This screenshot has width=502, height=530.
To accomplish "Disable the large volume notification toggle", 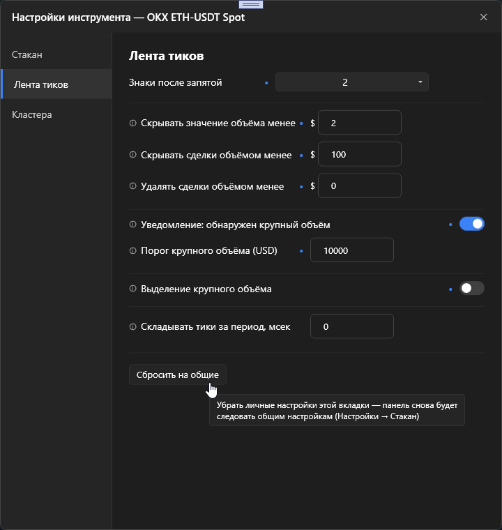I will click(472, 224).
